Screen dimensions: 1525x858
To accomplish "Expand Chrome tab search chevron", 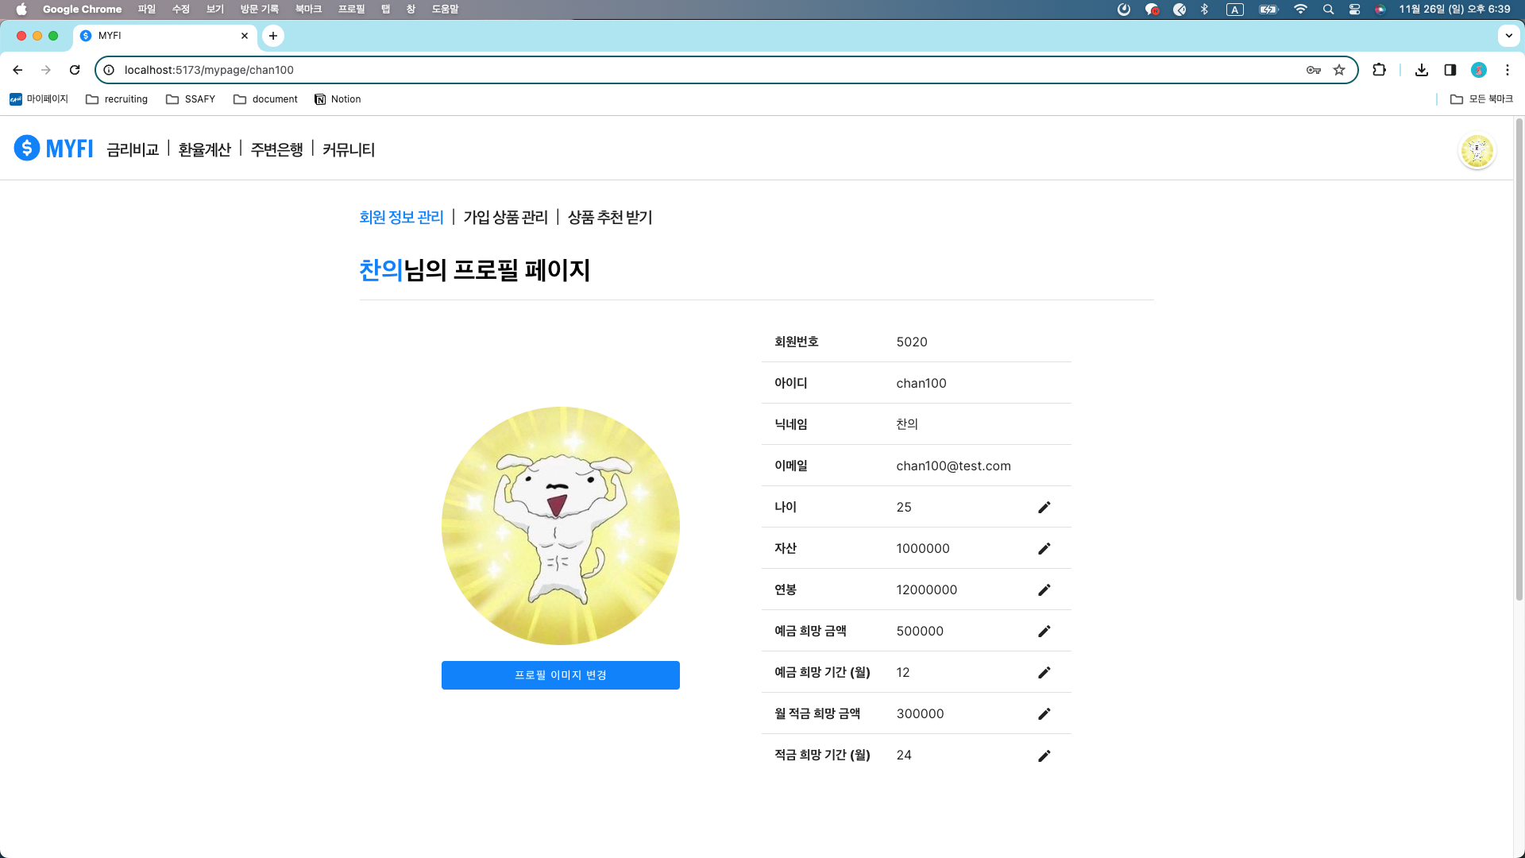I will click(1508, 36).
